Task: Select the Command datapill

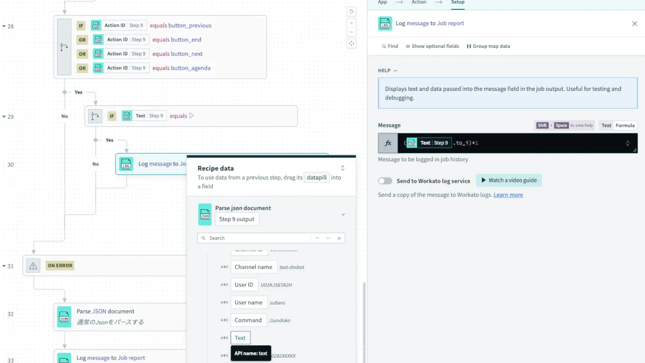Action: [248, 320]
